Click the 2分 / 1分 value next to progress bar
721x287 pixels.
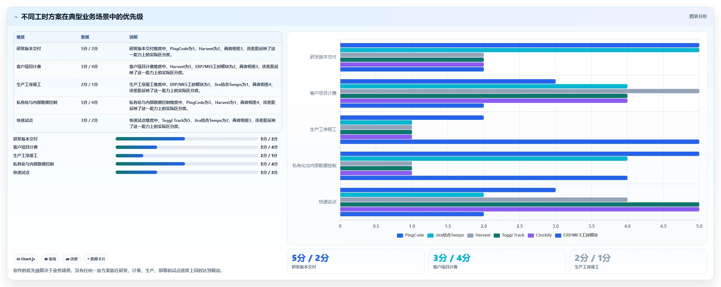coord(269,156)
